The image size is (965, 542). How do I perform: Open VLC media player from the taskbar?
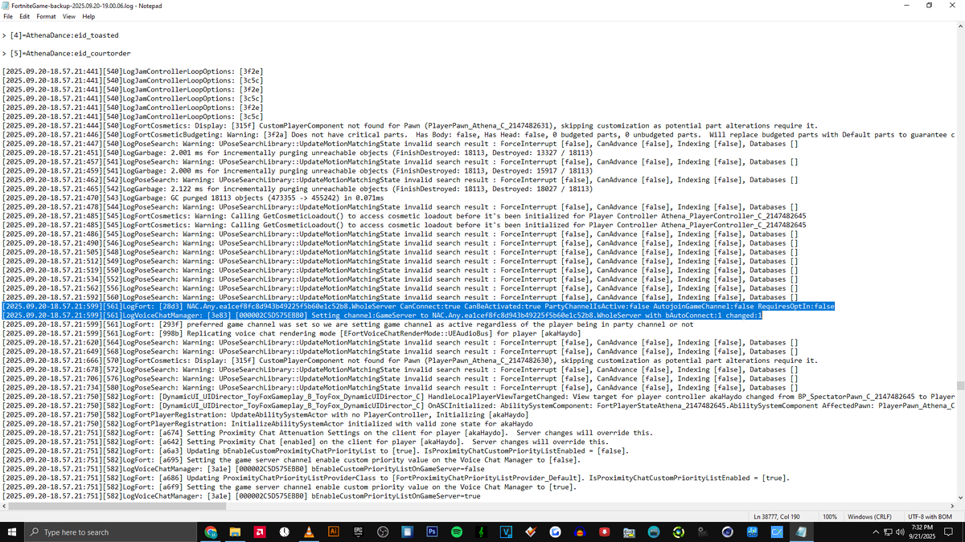point(309,532)
